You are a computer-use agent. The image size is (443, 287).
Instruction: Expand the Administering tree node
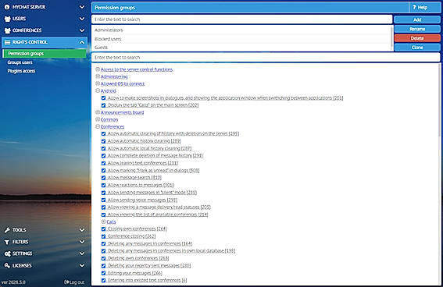[98, 76]
